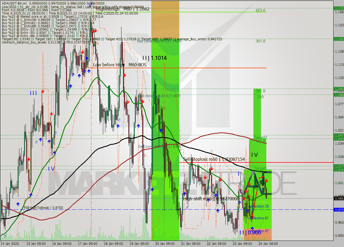Image resolution: width=344 pixels, height=247 pixels.
Task: Click the 1.086 green price tag
Action: 339,95
